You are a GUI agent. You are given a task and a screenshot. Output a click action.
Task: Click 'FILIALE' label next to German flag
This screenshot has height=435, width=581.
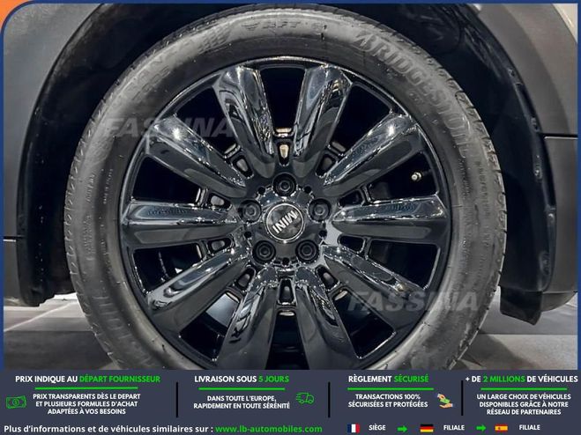click(454, 428)
